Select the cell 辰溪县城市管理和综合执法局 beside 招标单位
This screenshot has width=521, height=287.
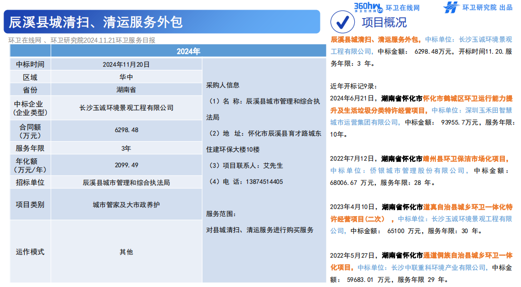click(x=126, y=182)
